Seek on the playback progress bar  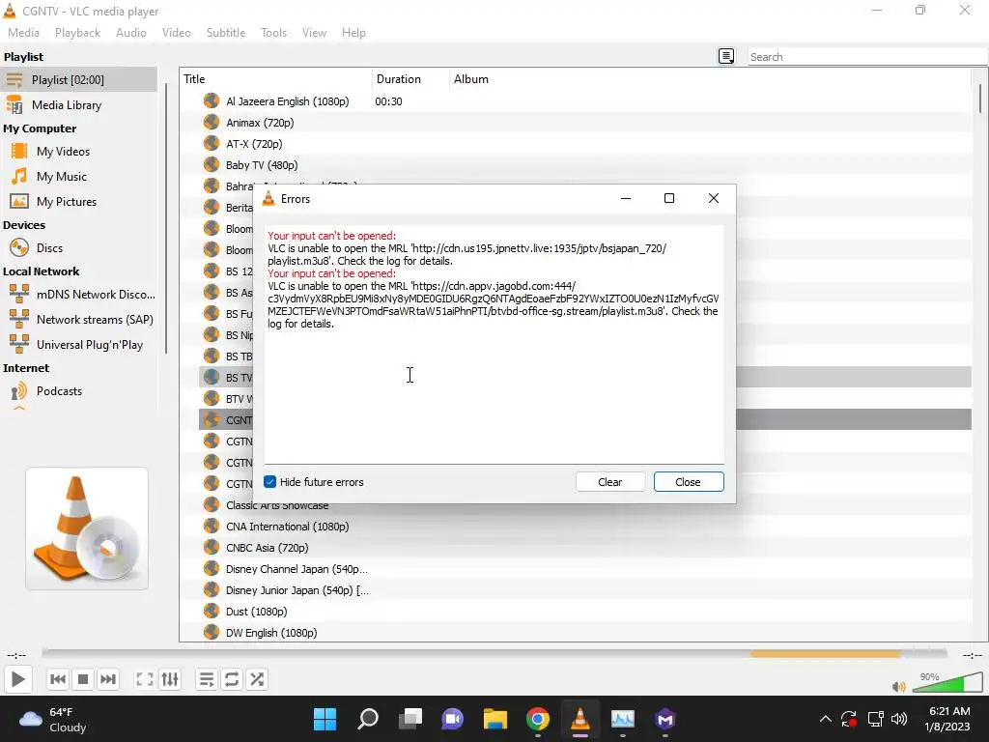[494, 654]
